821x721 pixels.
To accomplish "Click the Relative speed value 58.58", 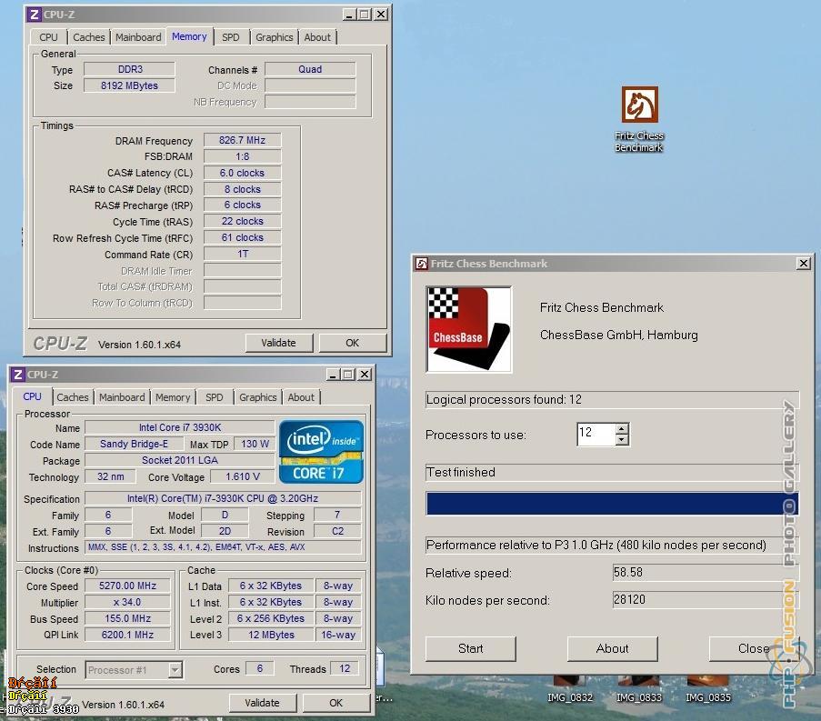I will click(x=706, y=572).
